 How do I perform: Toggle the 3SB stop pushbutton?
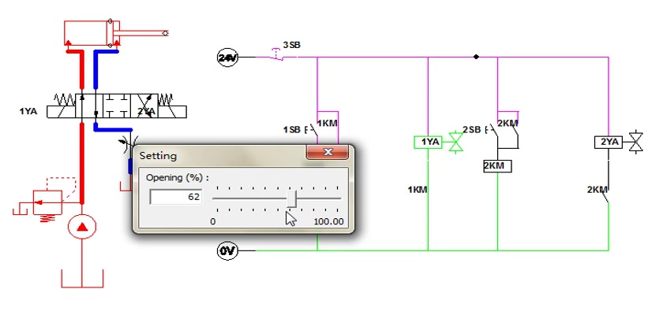pos(276,54)
